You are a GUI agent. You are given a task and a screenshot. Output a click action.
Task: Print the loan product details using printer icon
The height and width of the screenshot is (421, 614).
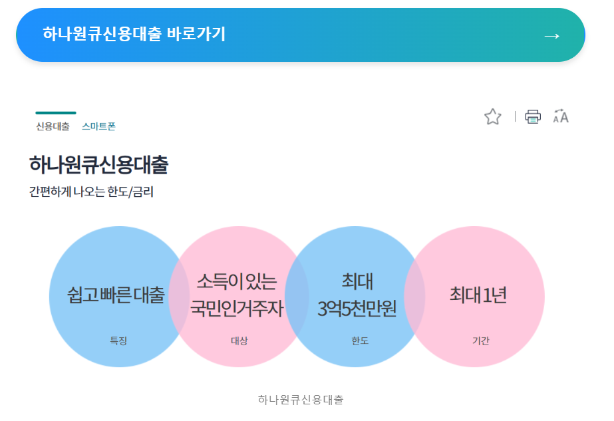(x=533, y=116)
